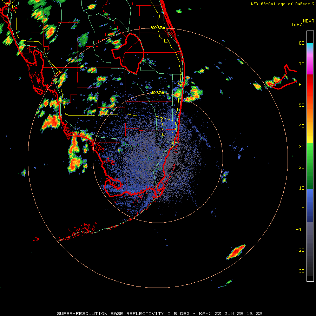Screen dimensions: 316x316
Task: Click the "50 NMI" range ring label
Action: pos(158,93)
